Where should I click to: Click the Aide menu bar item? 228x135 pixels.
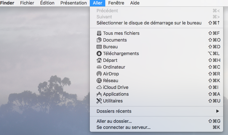(x=135, y=3)
